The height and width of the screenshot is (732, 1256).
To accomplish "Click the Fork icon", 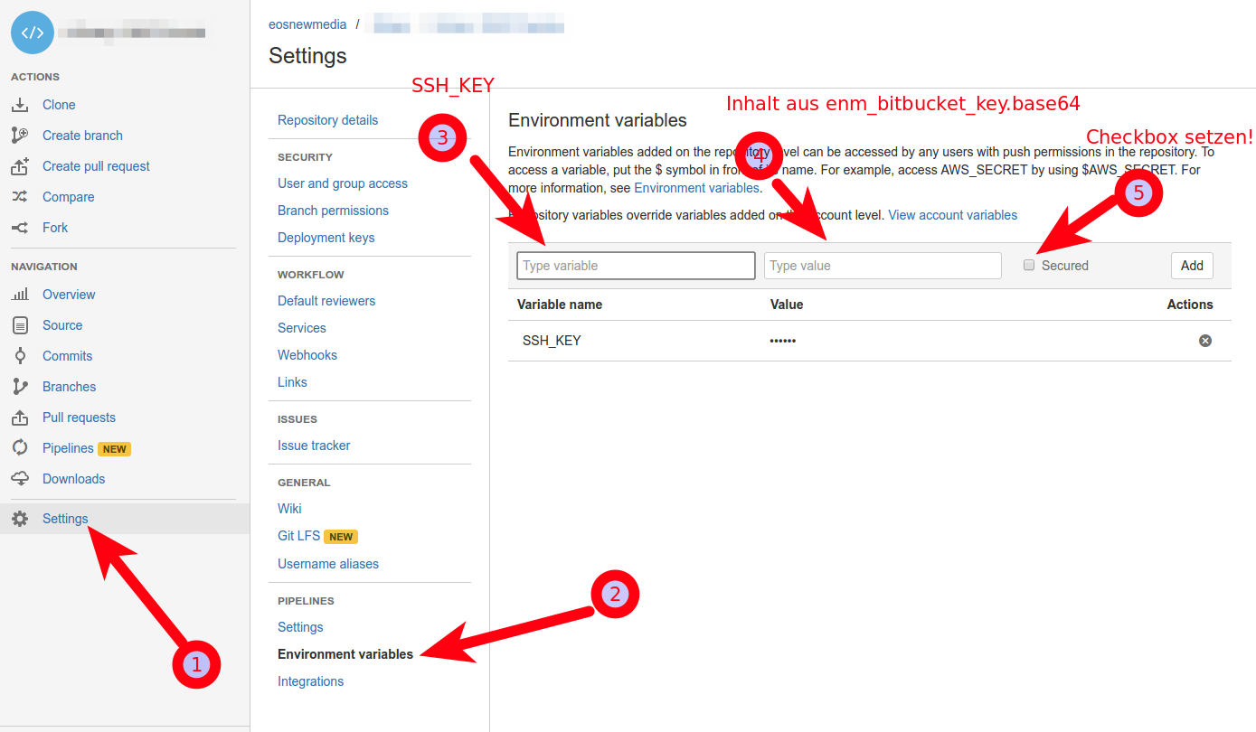I will pyautogui.click(x=20, y=228).
